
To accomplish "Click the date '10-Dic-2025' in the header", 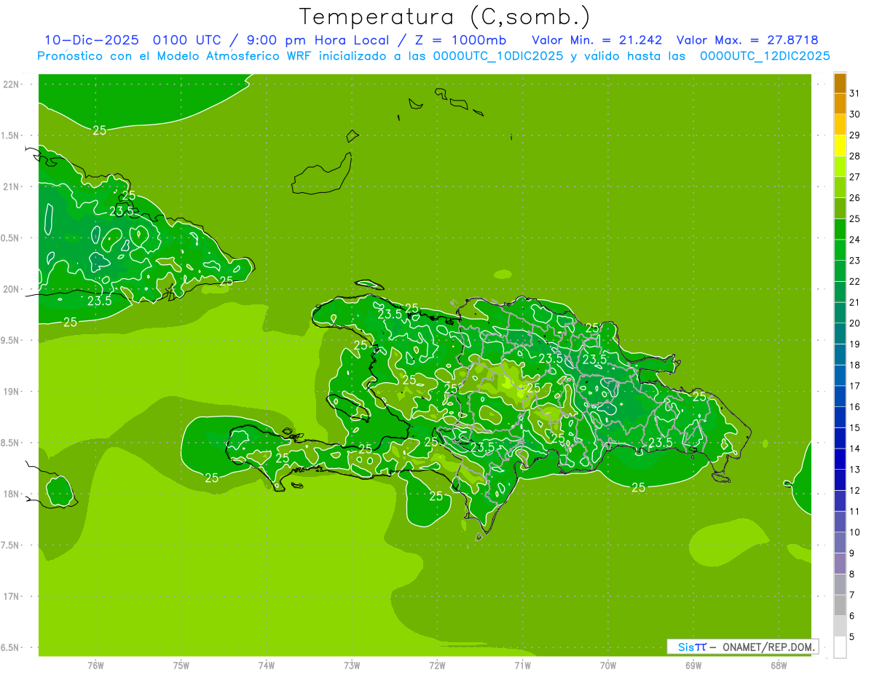I will click(x=92, y=39).
